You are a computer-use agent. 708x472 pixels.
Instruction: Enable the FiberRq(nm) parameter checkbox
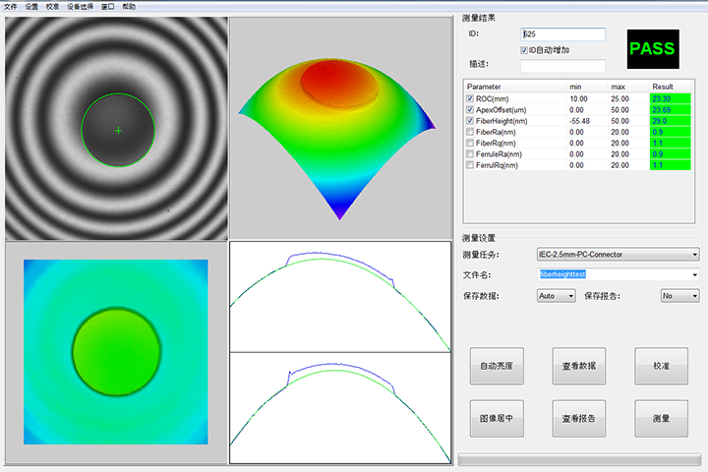click(x=470, y=143)
